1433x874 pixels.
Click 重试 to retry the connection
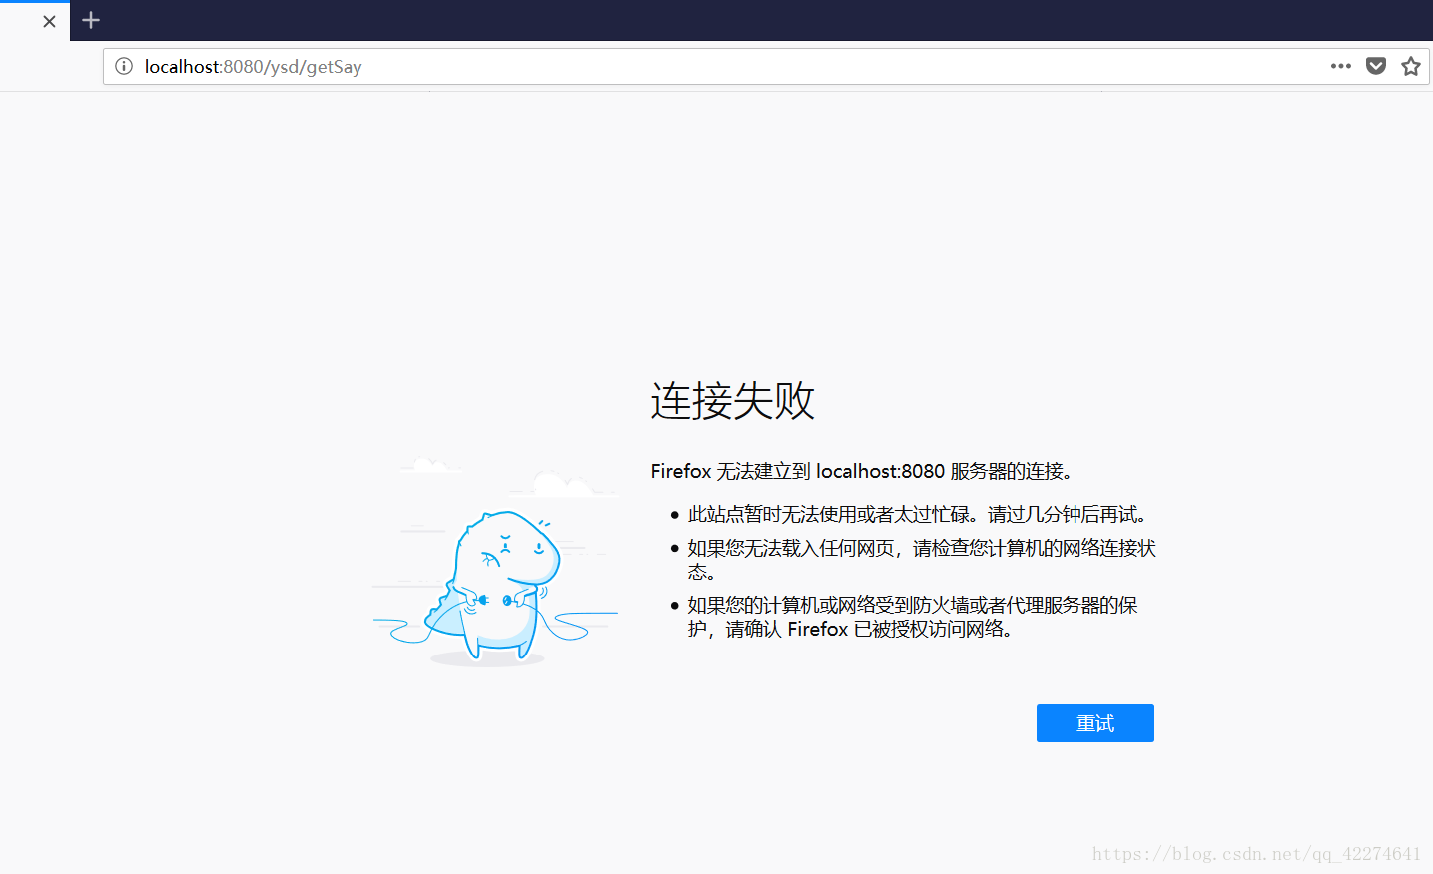coord(1094,722)
